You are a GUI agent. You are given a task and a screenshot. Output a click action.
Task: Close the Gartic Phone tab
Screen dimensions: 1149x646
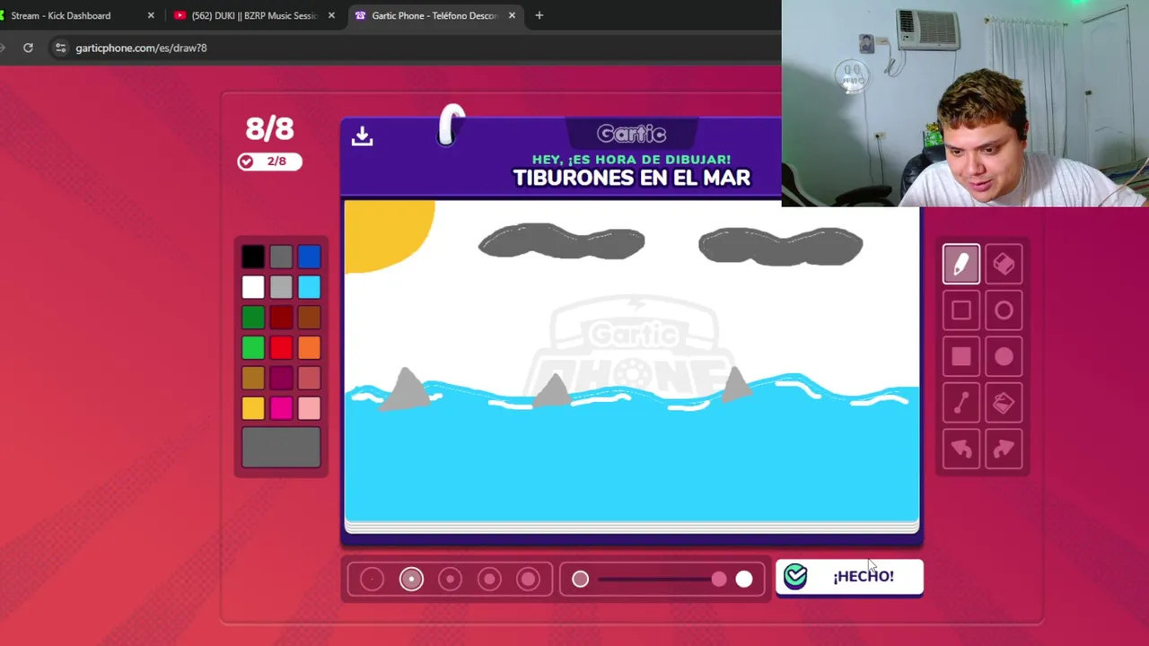click(x=512, y=15)
